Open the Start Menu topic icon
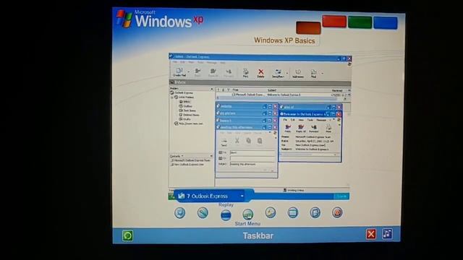Screen dimensions: 463x260 point(247,214)
